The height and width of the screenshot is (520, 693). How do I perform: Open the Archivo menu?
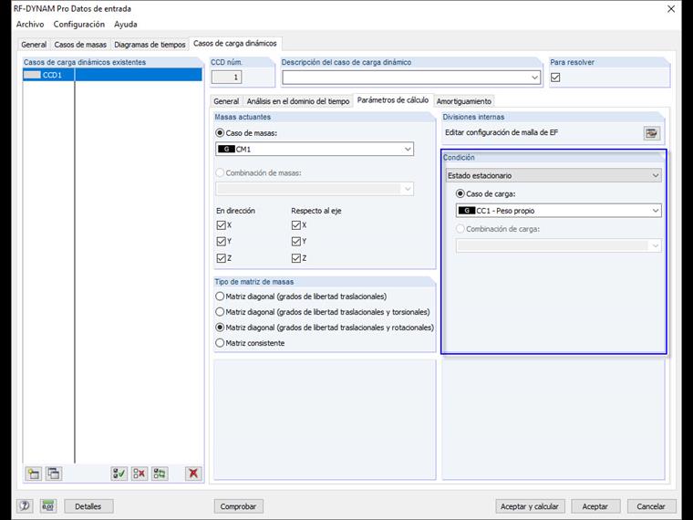tap(30, 25)
